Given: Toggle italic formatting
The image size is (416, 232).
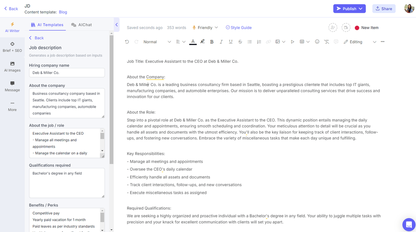Looking at the screenshot, I should click(x=221, y=42).
